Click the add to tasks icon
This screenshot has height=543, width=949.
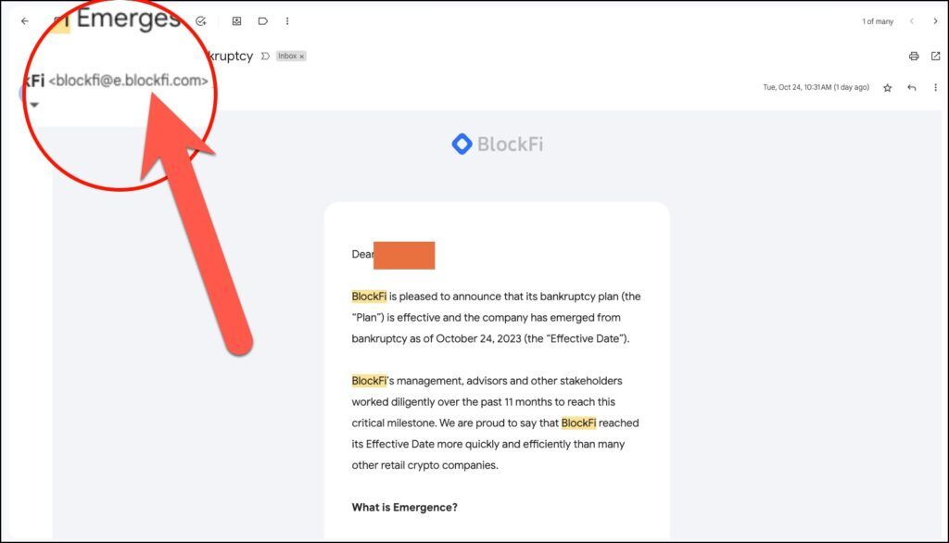(x=201, y=21)
